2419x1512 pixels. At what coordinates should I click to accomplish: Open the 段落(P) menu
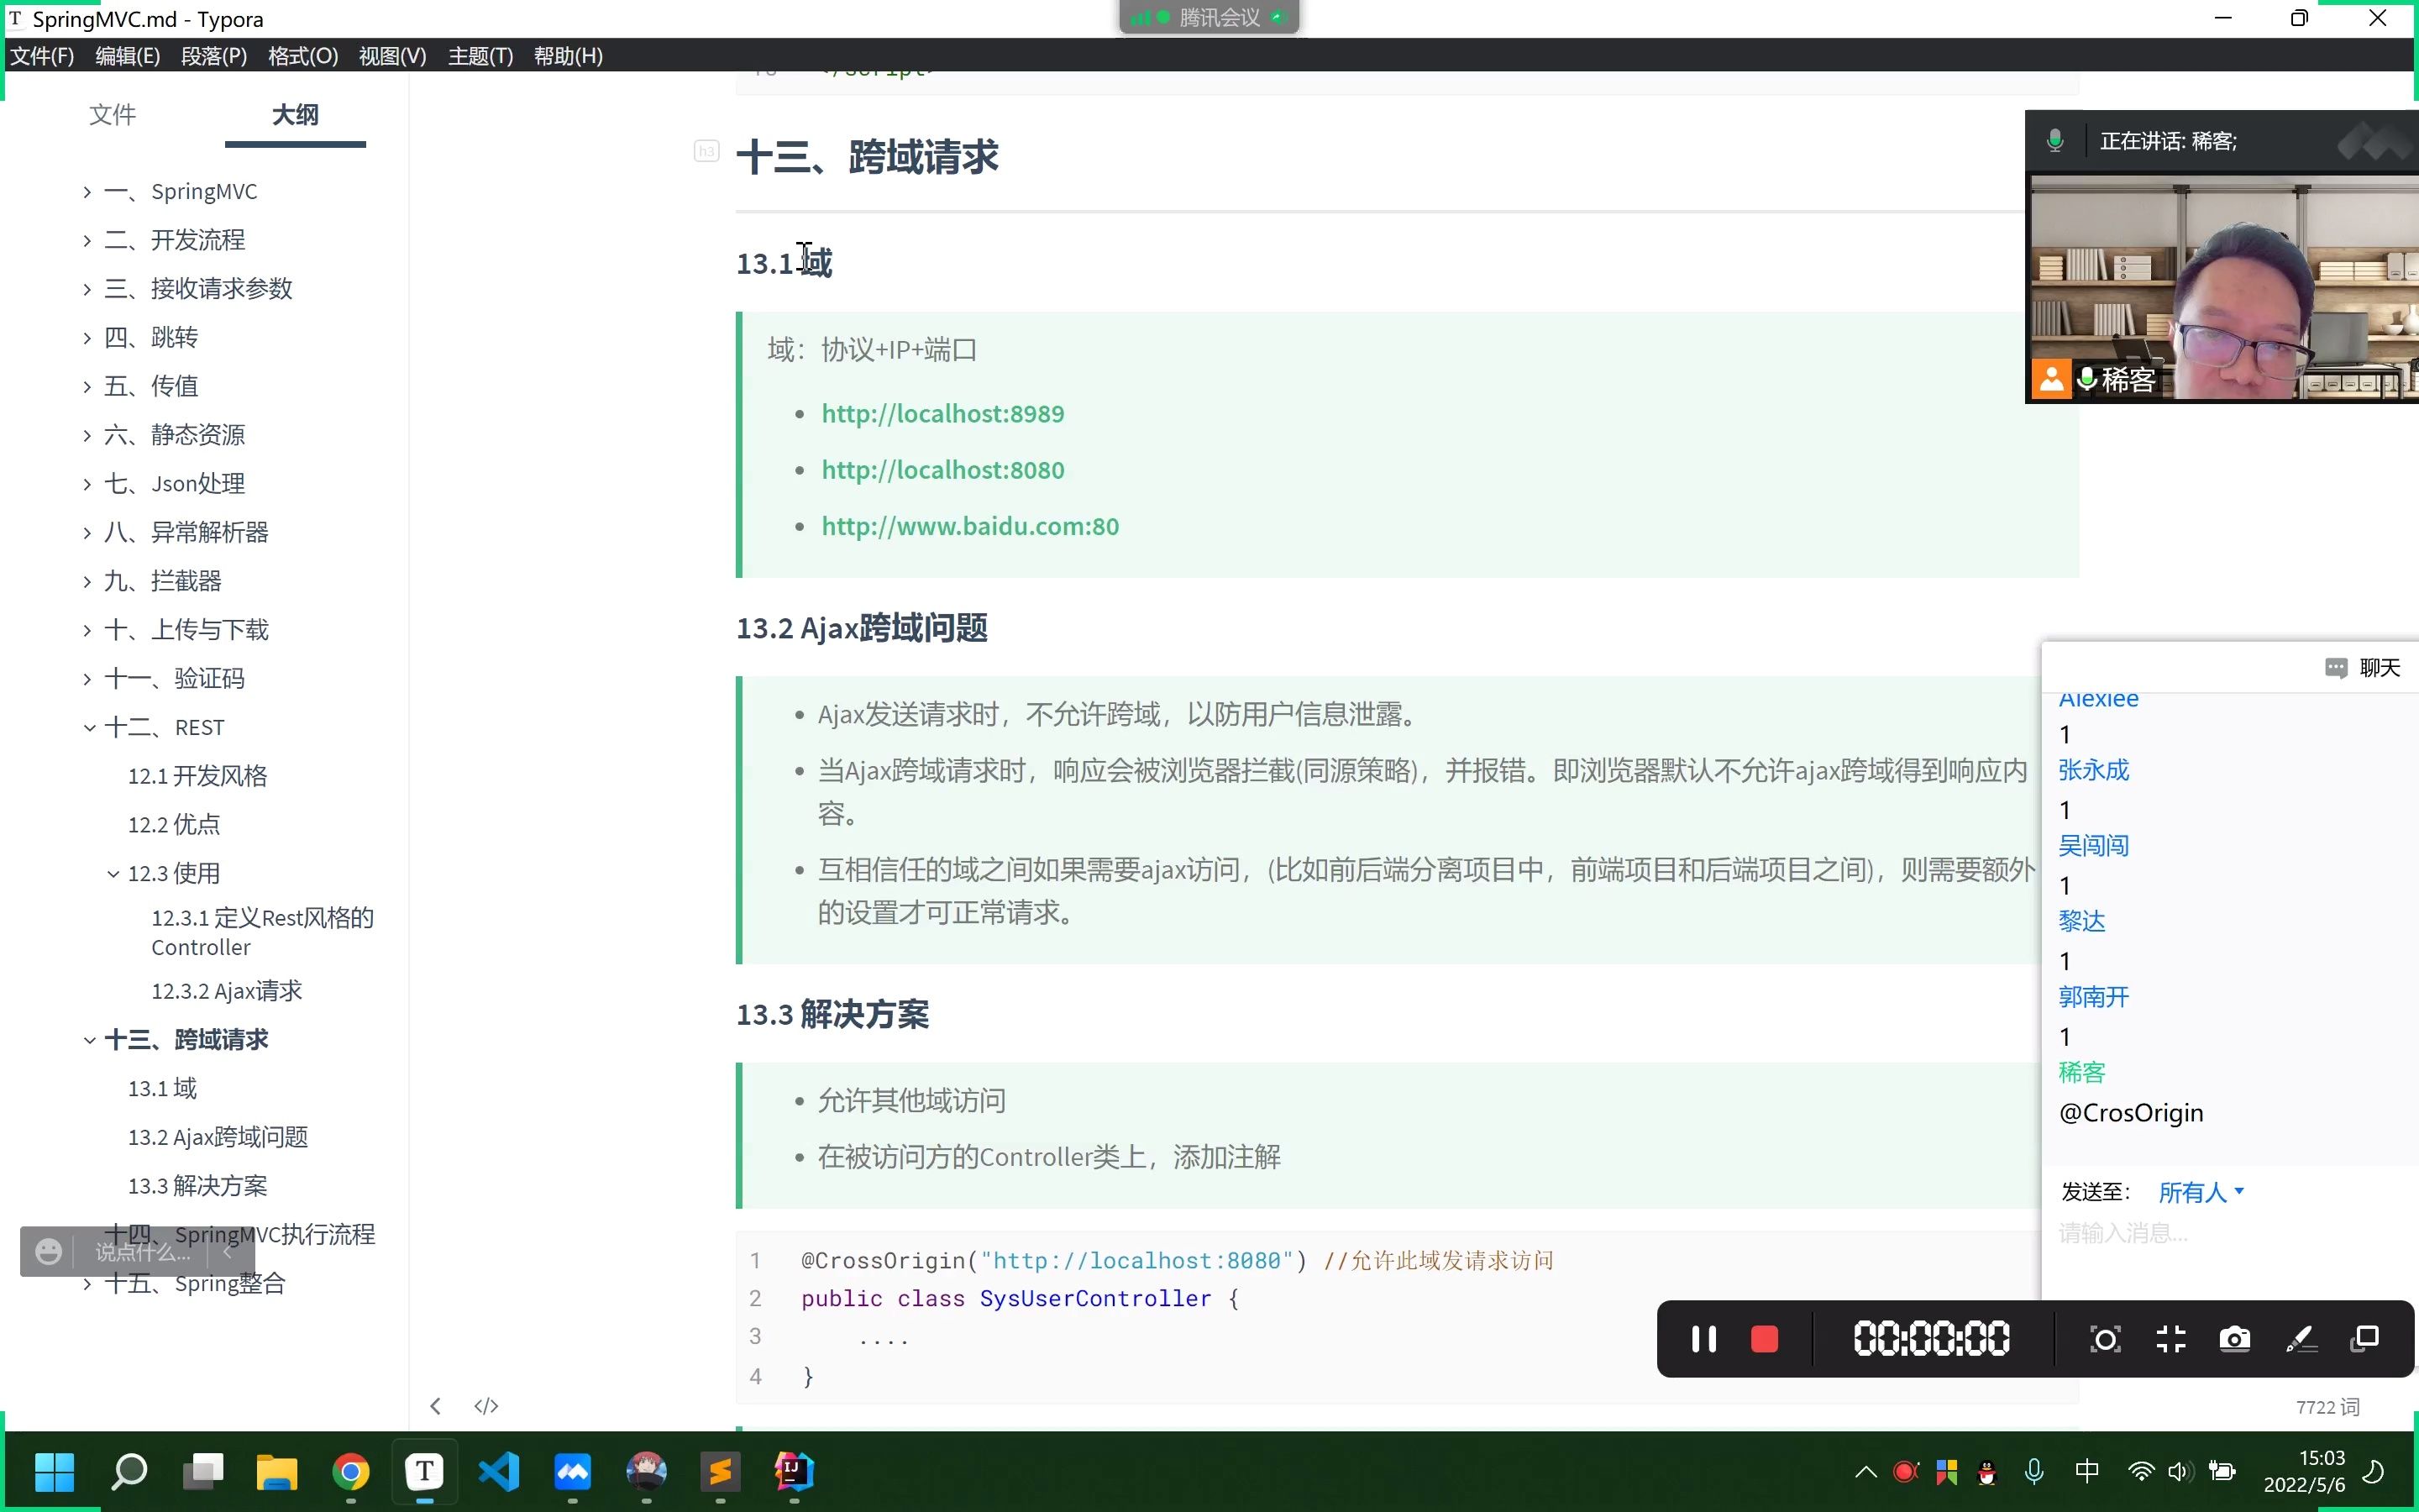214,56
